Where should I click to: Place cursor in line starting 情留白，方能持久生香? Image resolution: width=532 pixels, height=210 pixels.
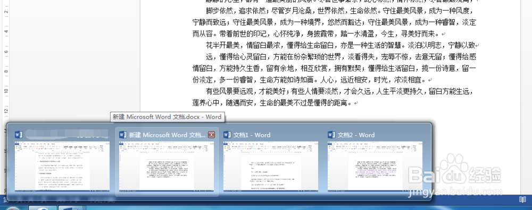[334, 68]
